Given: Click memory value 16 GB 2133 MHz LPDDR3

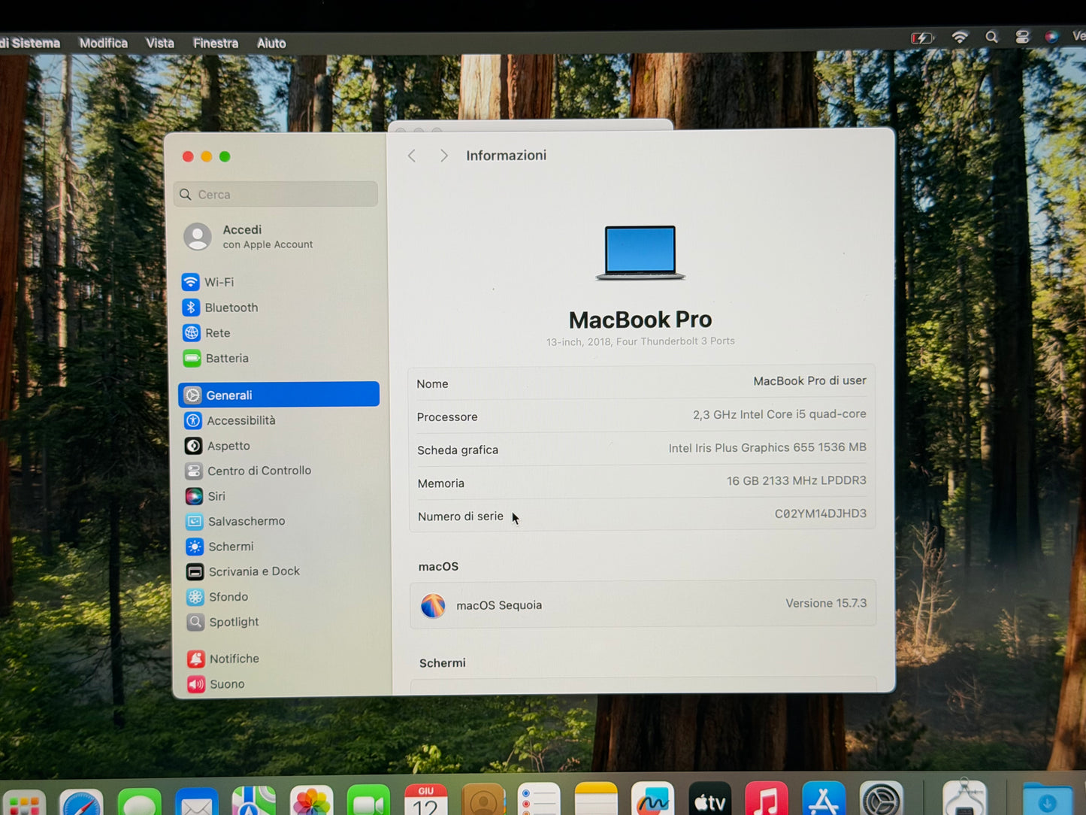Looking at the screenshot, I should click(796, 480).
